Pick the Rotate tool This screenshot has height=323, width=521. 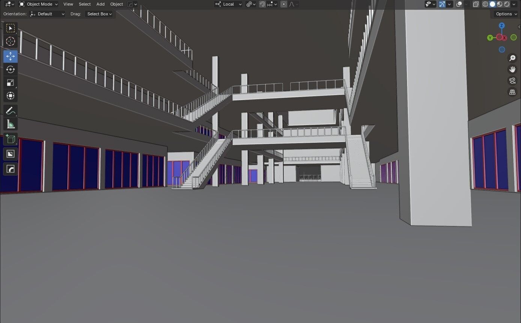(11, 69)
